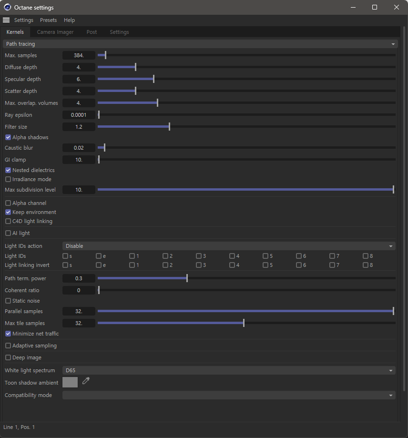
Task: Click the Specular depth slider handle
Action: point(153,79)
